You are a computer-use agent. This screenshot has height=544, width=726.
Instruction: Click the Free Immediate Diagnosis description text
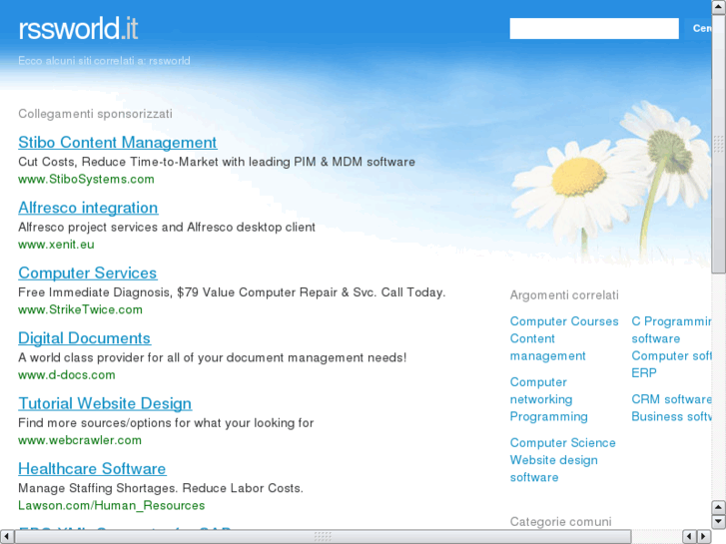(x=232, y=292)
